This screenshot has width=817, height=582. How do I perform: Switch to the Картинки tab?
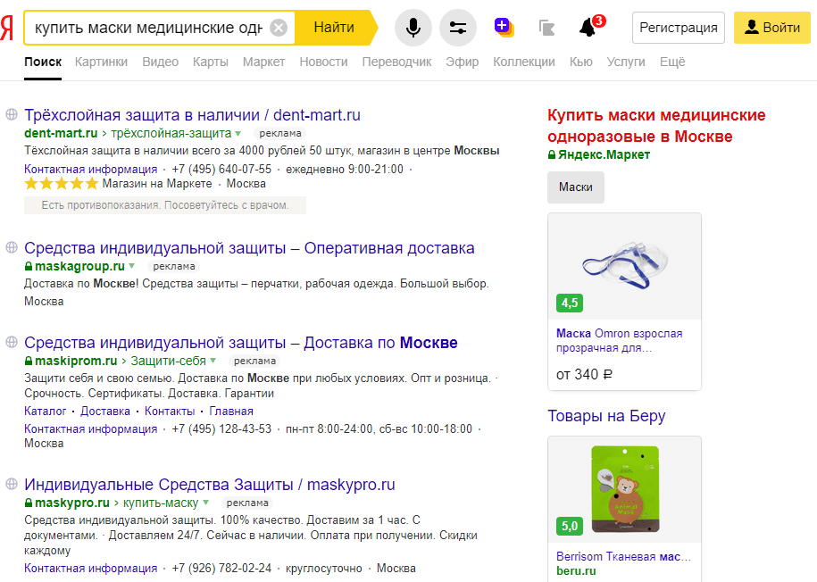tap(101, 62)
